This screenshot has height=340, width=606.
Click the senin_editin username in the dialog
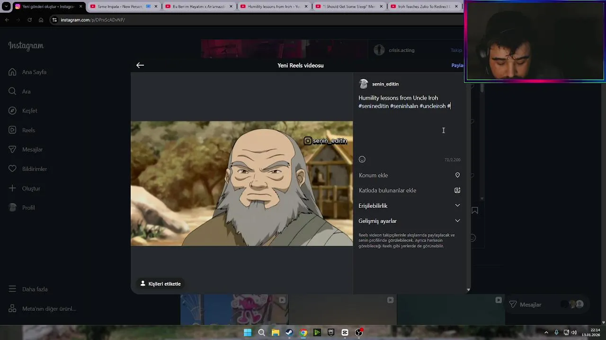coord(385,84)
